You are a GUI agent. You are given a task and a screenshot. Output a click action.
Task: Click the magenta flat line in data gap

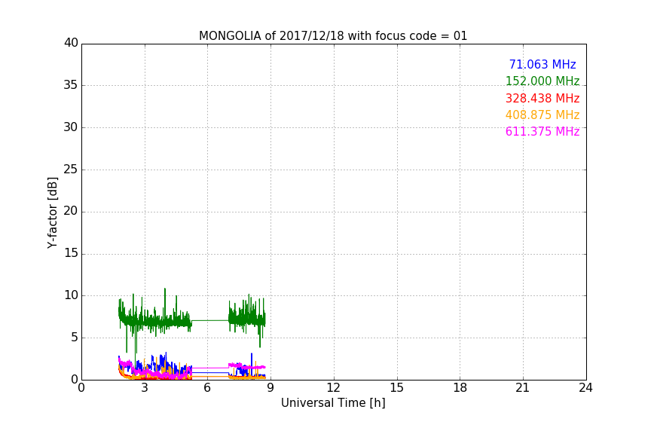coord(210,368)
